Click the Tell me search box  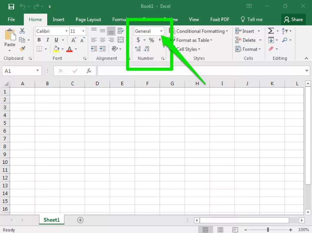click(x=252, y=19)
